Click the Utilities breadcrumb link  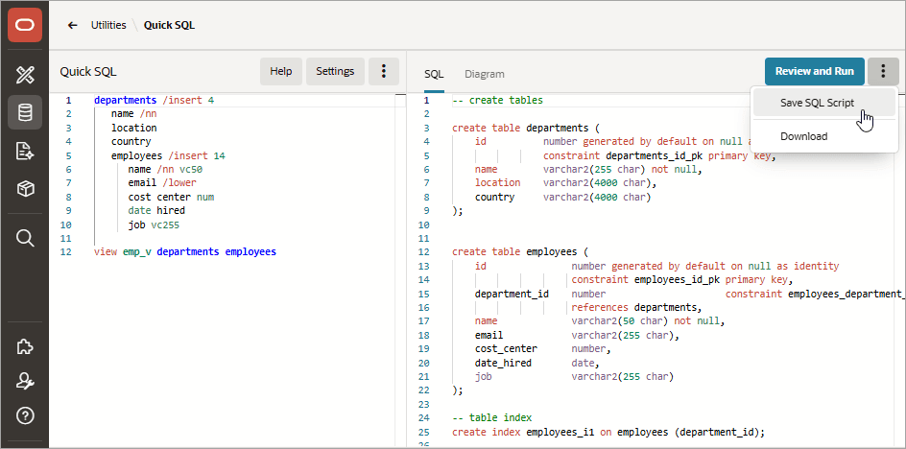point(108,26)
